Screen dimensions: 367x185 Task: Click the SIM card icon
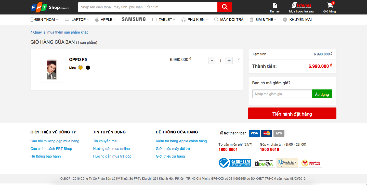[251, 20]
